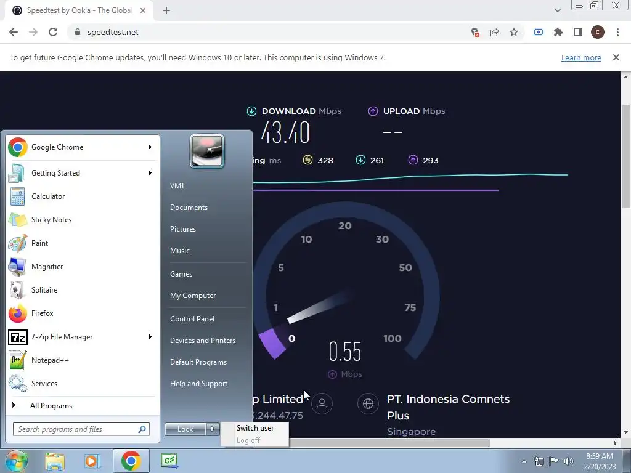Launch Solitaire from Start menu
Screen dimensions: 631x473
81,290
